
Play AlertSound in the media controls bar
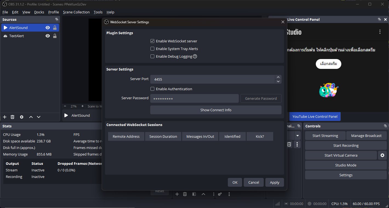[66, 115]
